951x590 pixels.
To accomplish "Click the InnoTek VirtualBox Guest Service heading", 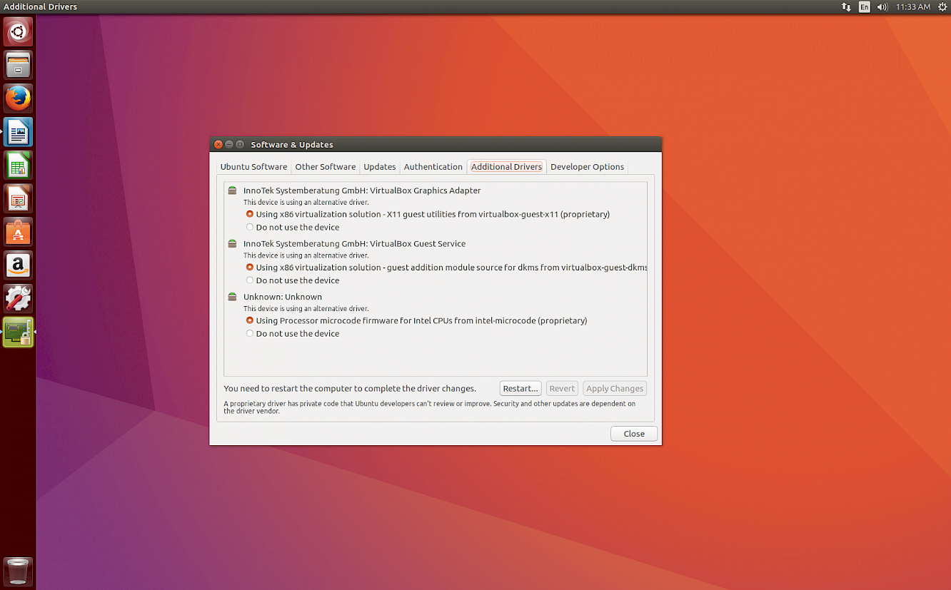I will tap(354, 243).
